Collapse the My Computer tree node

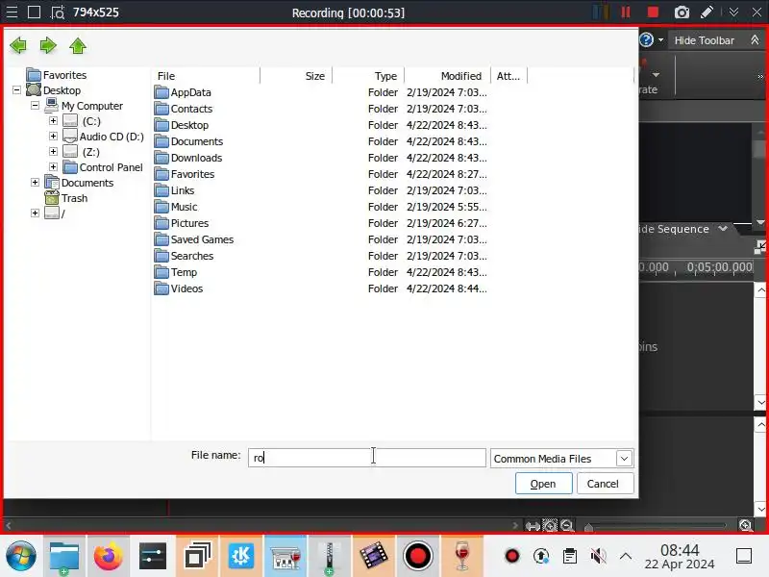click(35, 106)
